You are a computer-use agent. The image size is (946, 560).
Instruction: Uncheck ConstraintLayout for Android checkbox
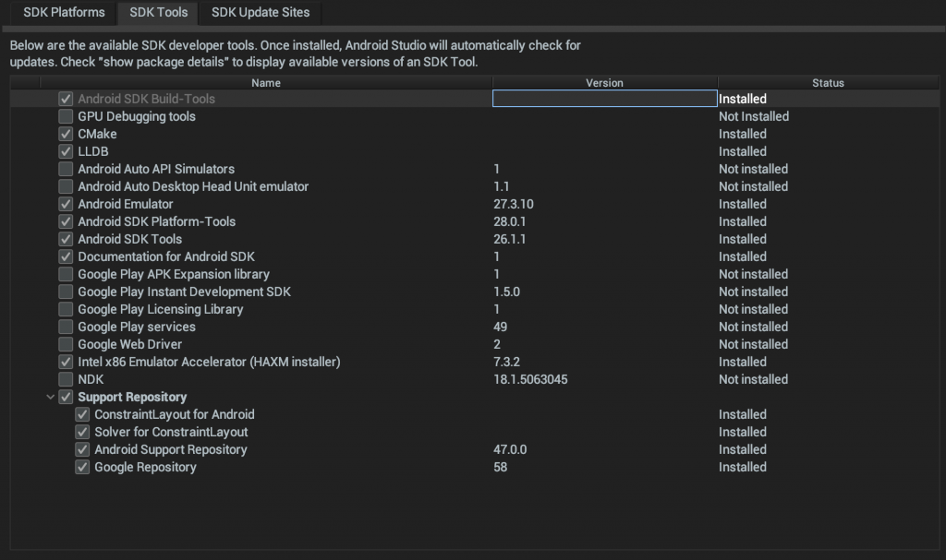(82, 414)
